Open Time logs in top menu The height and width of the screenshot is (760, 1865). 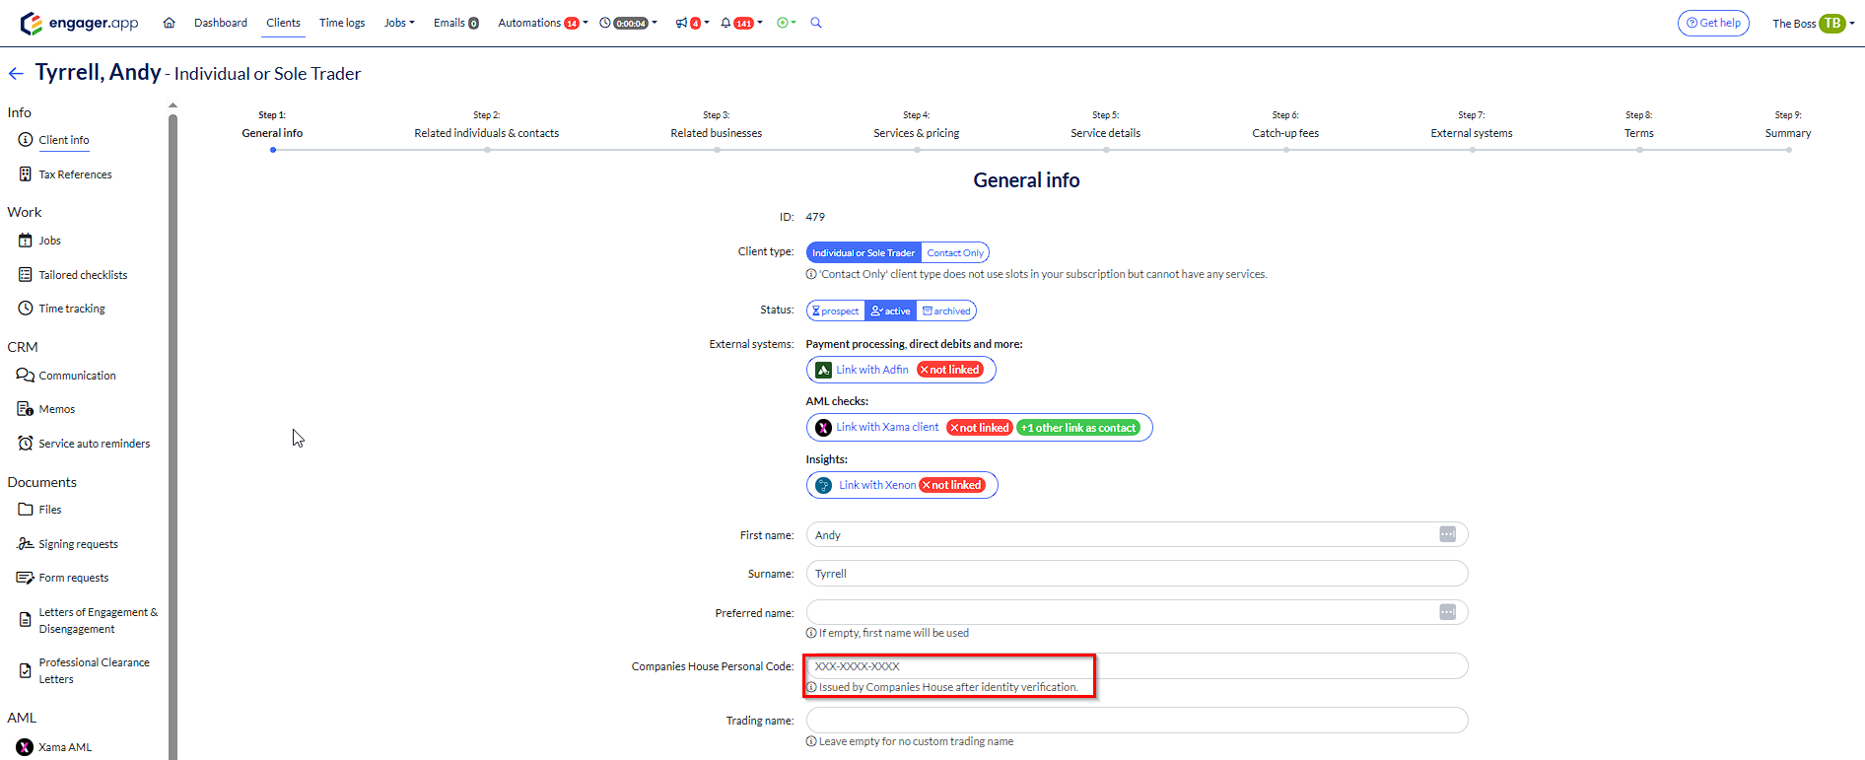tap(342, 23)
